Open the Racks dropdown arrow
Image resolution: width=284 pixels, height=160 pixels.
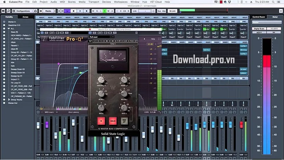pyautogui.click(x=55, y=11)
